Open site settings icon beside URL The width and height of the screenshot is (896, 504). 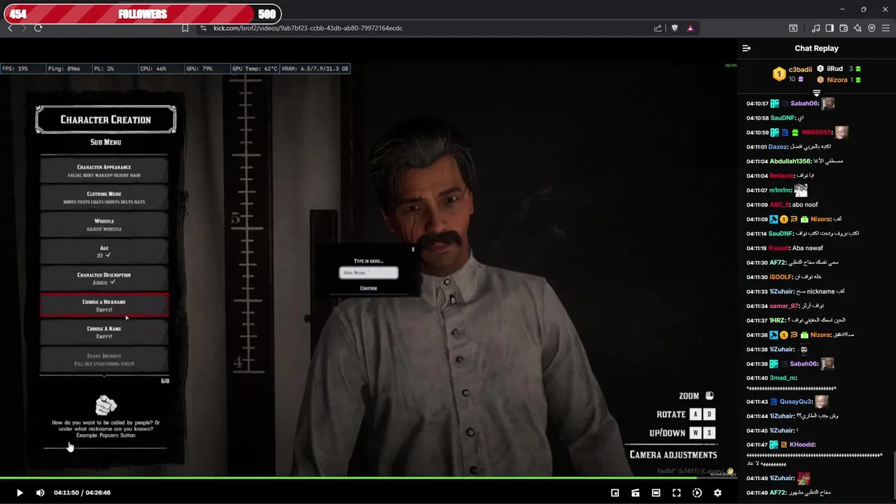click(203, 28)
